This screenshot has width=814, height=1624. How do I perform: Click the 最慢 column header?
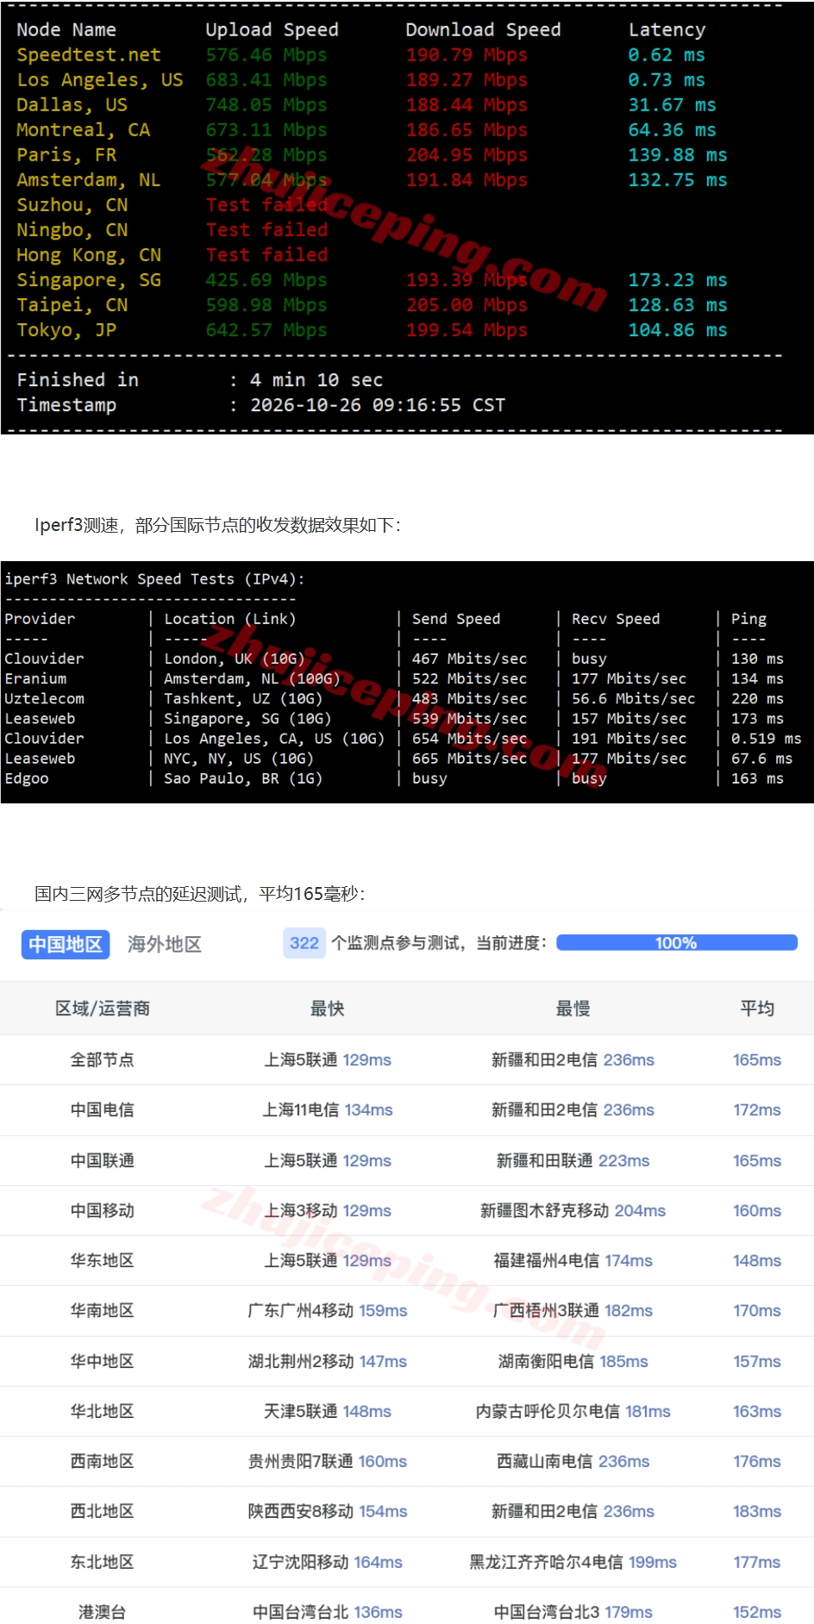point(573,1009)
